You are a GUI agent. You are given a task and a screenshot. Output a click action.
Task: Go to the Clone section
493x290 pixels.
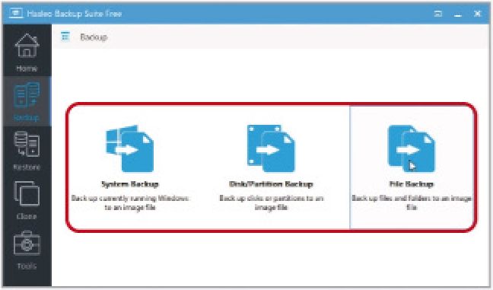tap(27, 199)
